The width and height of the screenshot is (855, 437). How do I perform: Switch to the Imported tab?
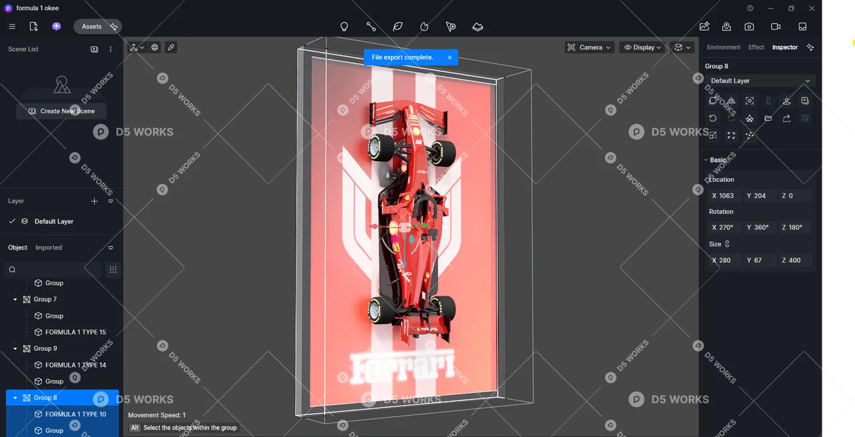pos(49,248)
